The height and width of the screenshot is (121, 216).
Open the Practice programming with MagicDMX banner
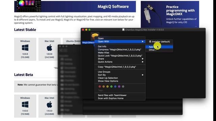click(170, 14)
